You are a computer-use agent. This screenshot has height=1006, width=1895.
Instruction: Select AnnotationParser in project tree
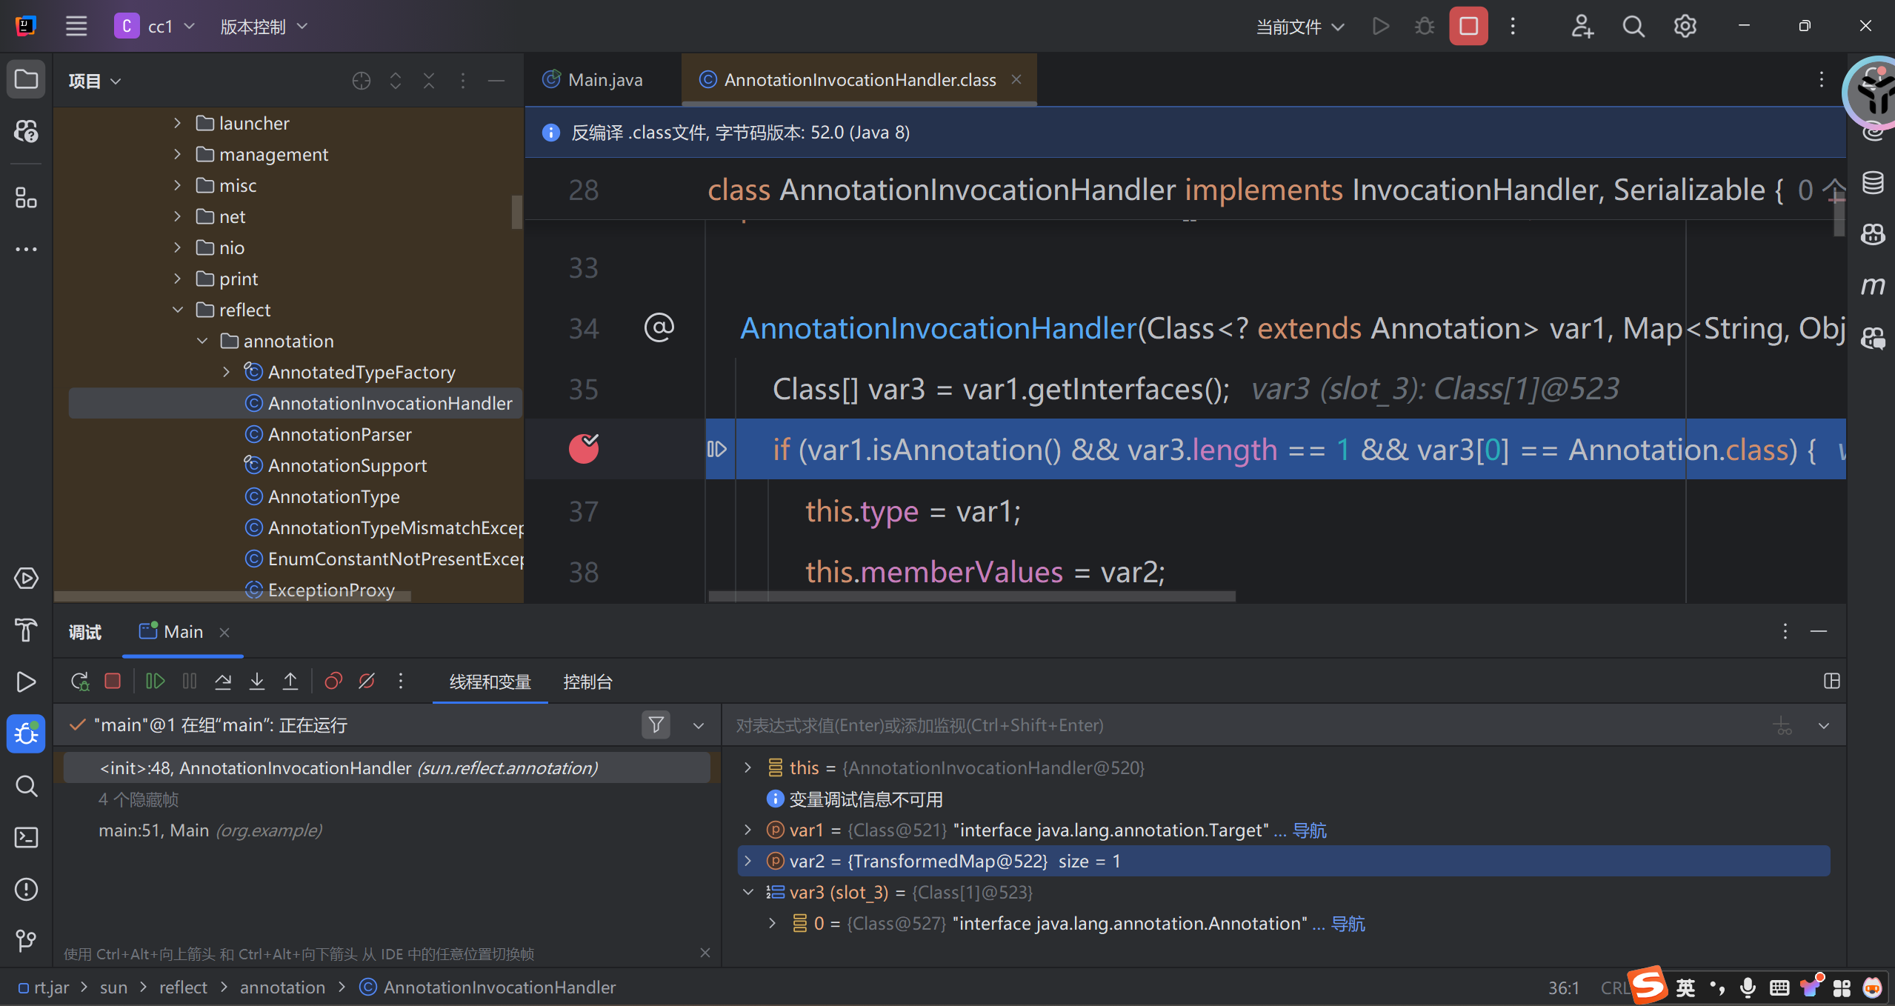(x=339, y=434)
